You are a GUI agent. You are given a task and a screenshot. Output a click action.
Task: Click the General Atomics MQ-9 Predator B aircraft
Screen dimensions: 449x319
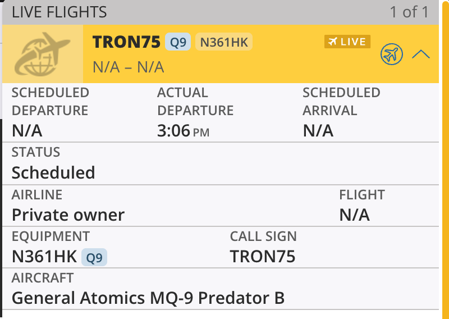pos(148,298)
